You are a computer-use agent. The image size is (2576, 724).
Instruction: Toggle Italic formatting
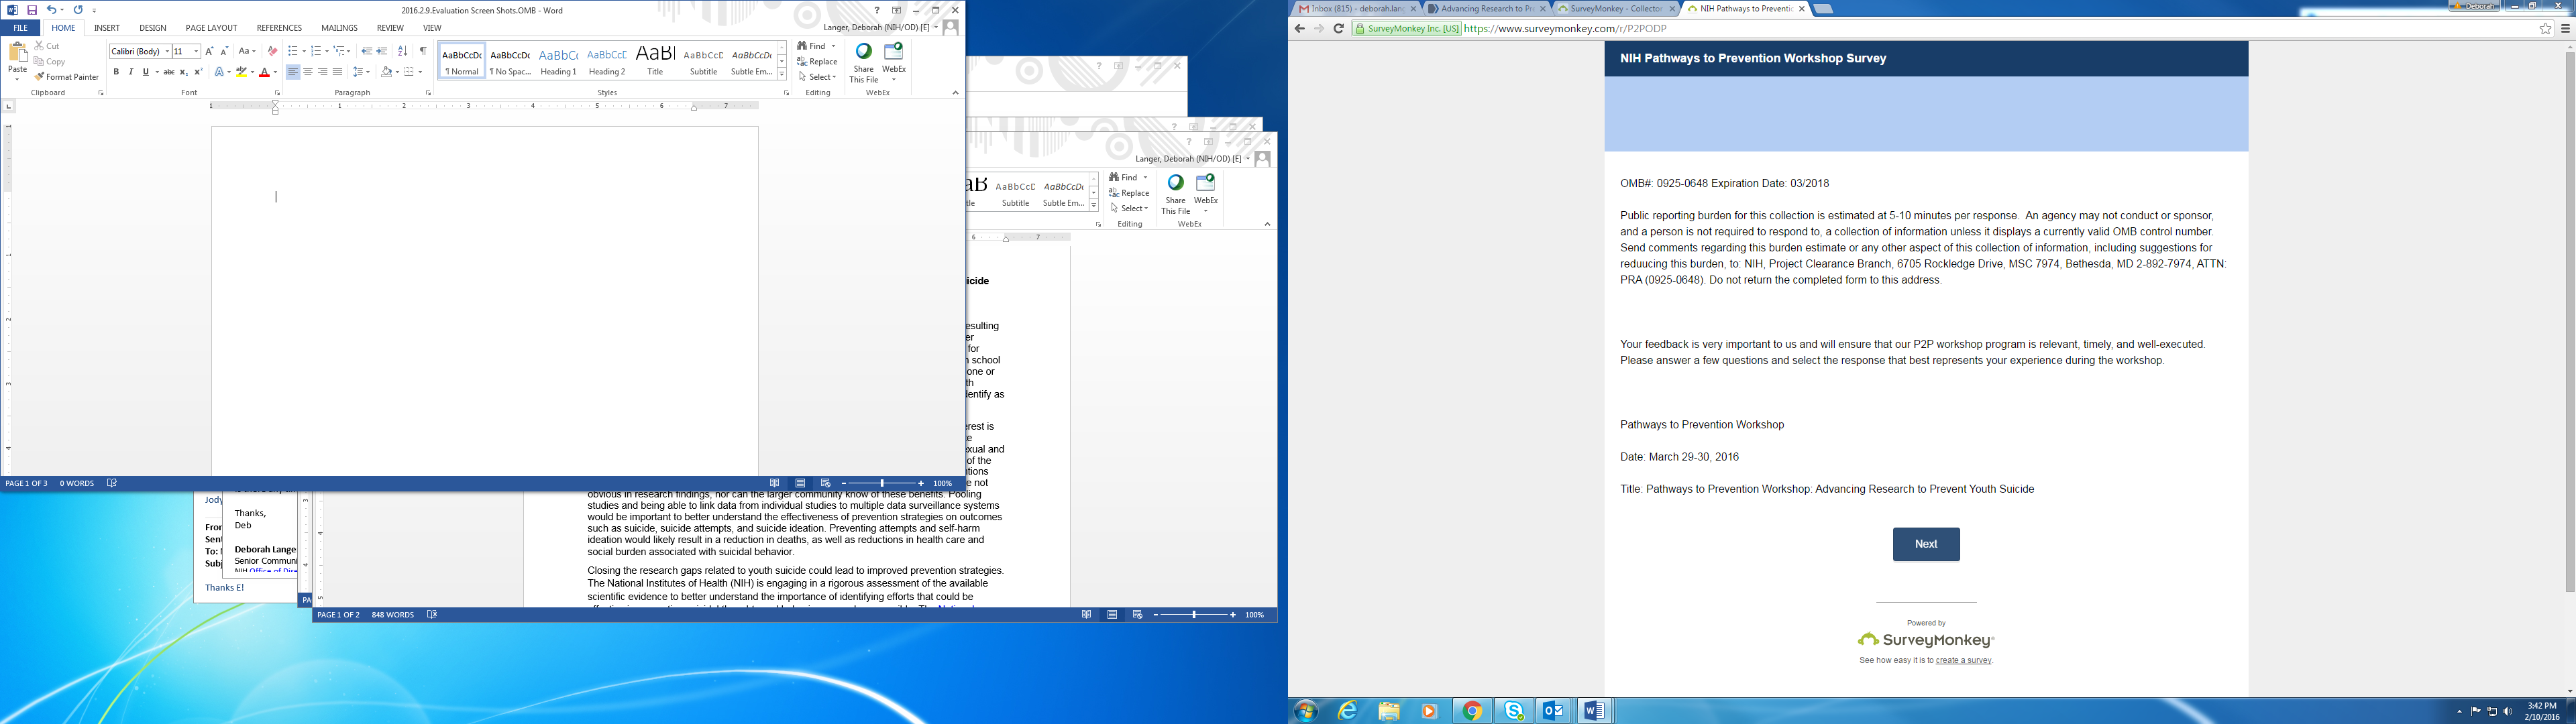click(130, 72)
